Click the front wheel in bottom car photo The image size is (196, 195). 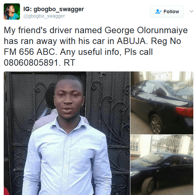click(x=149, y=186)
